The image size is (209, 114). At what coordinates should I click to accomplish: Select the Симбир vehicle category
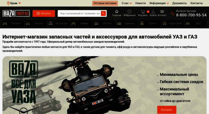coord(82,23)
